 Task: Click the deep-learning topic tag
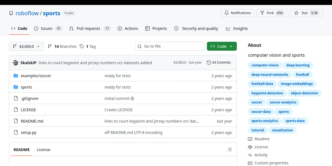pyautogui.click(x=298, y=65)
